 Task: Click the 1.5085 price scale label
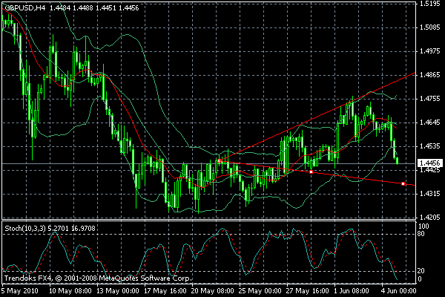[429, 27]
